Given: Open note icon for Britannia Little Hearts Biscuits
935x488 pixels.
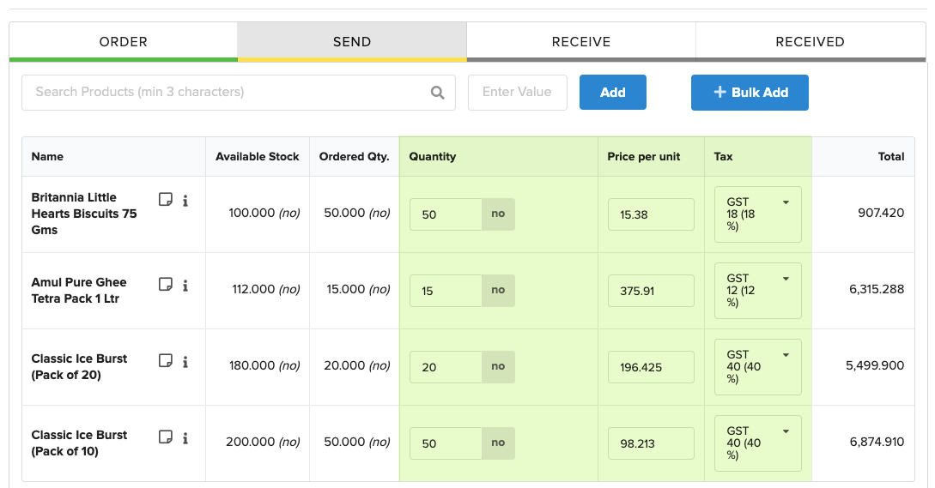Looking at the screenshot, I should click(166, 200).
